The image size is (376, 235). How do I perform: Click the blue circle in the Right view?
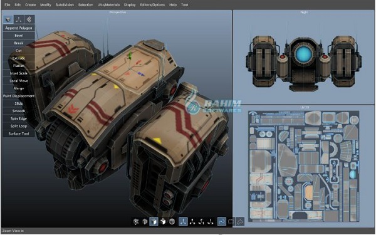pyautogui.click(x=303, y=54)
